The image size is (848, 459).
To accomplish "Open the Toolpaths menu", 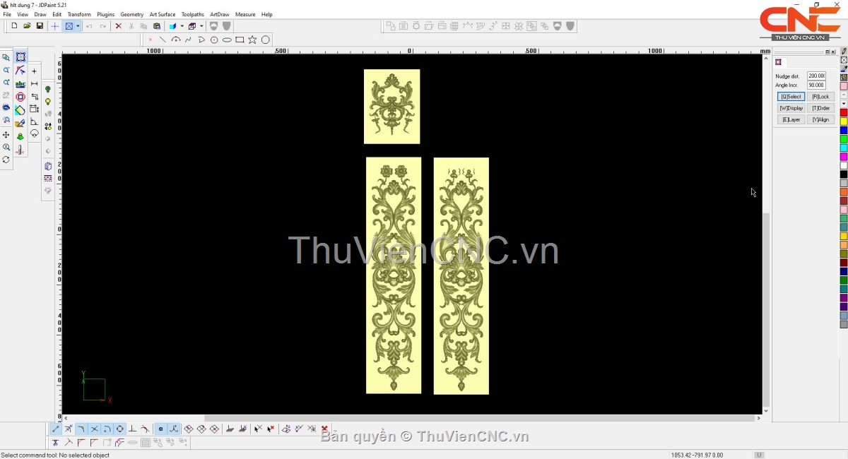I will (193, 14).
